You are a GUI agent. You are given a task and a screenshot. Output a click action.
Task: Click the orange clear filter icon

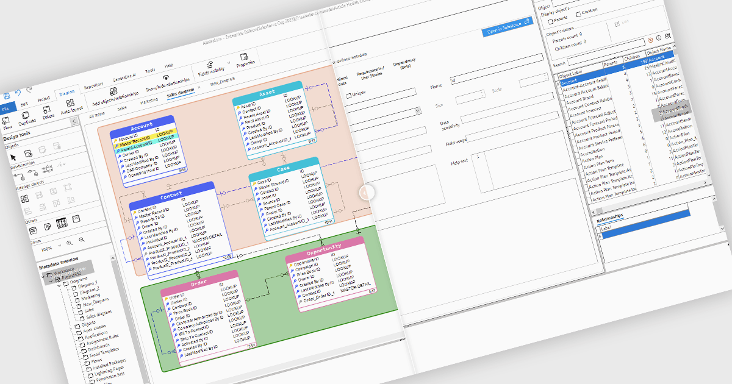coord(649,40)
